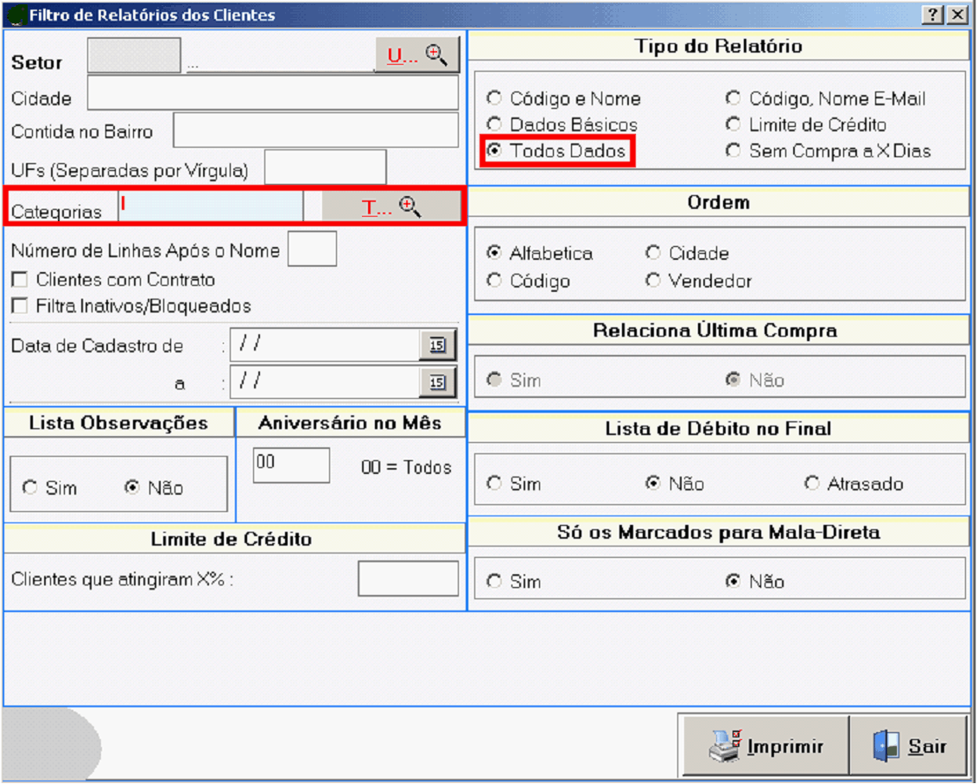Click the Cidade text field
Image resolution: width=978 pixels, height=784 pixels.
[x=272, y=93]
